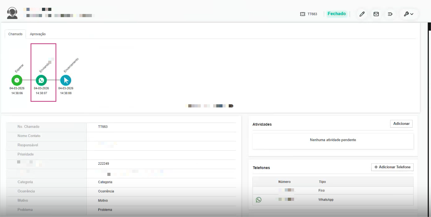The width and height of the screenshot is (431, 217).
Task: Click the headset agent avatar icon
Action: click(12, 13)
